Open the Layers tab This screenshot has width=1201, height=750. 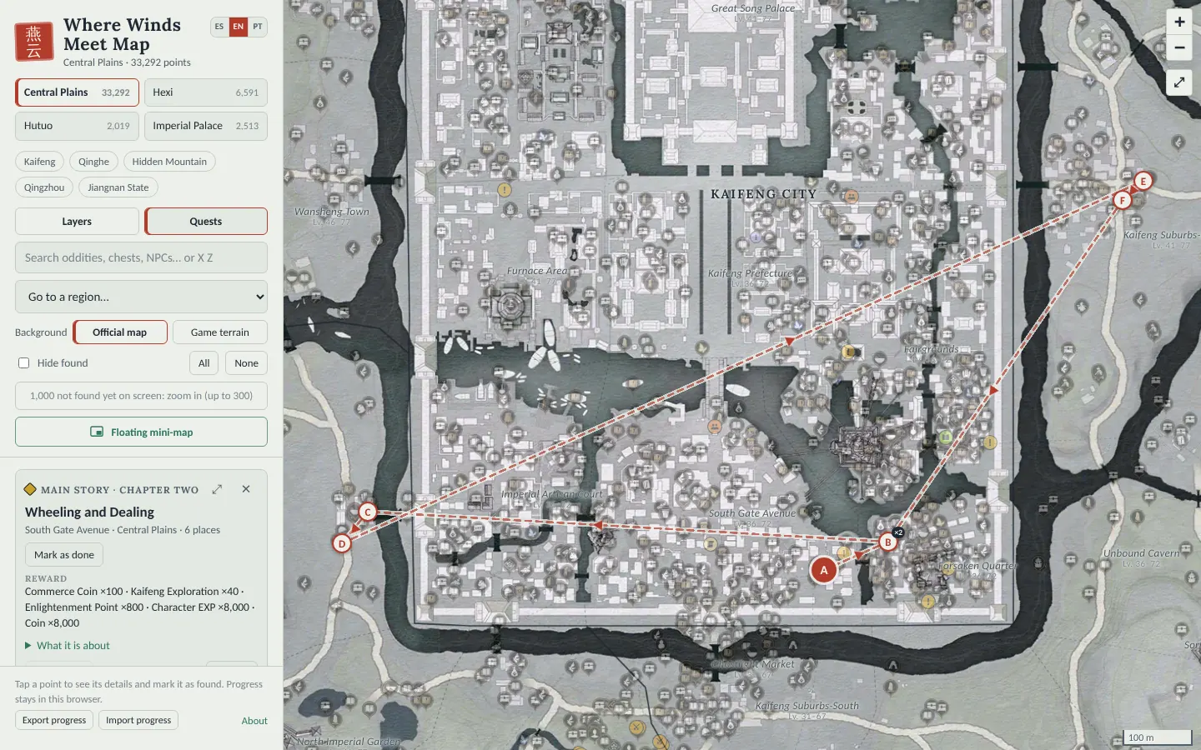point(77,222)
